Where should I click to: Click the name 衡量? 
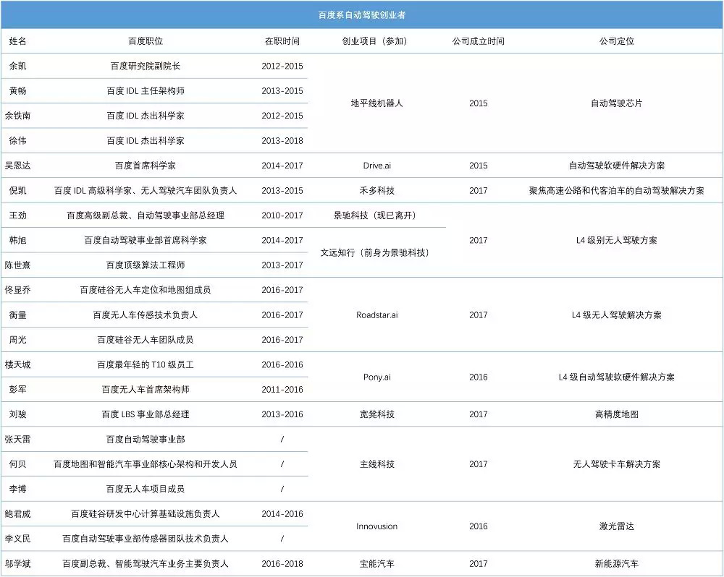point(17,315)
